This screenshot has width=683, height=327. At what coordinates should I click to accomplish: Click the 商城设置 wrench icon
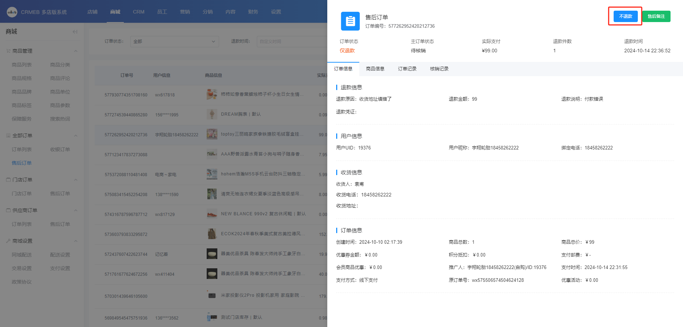pos(8,241)
